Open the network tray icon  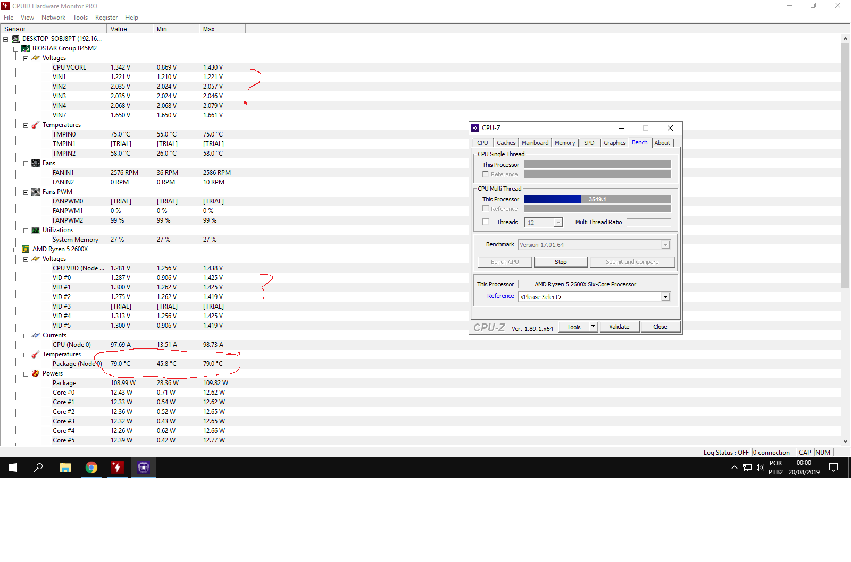tap(747, 467)
